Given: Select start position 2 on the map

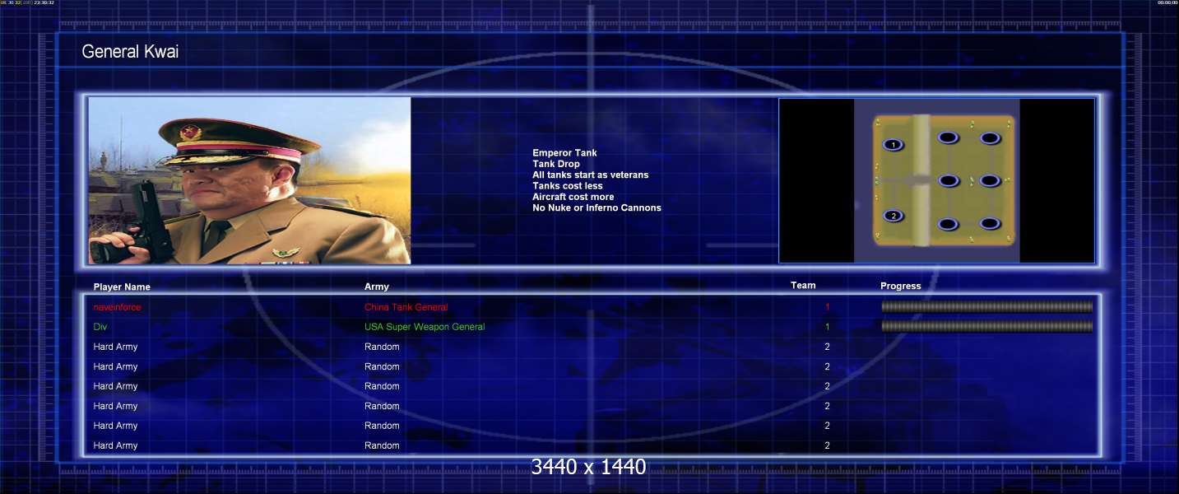Looking at the screenshot, I should click(x=893, y=216).
